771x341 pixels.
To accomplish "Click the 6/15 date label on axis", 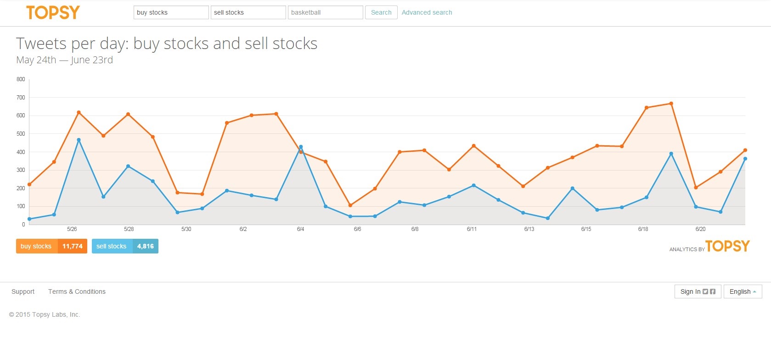I will (x=586, y=229).
